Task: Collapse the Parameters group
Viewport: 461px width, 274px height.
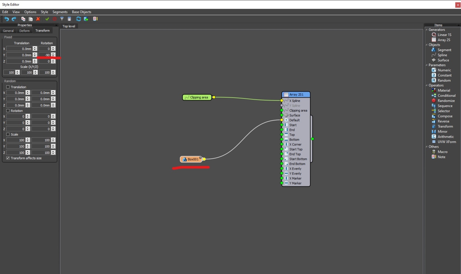Action: (427, 65)
